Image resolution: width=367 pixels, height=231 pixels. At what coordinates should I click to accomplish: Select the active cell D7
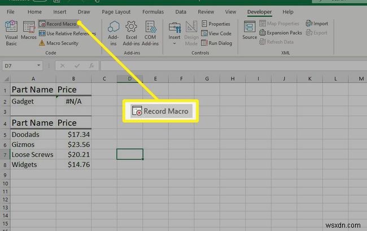130,154
